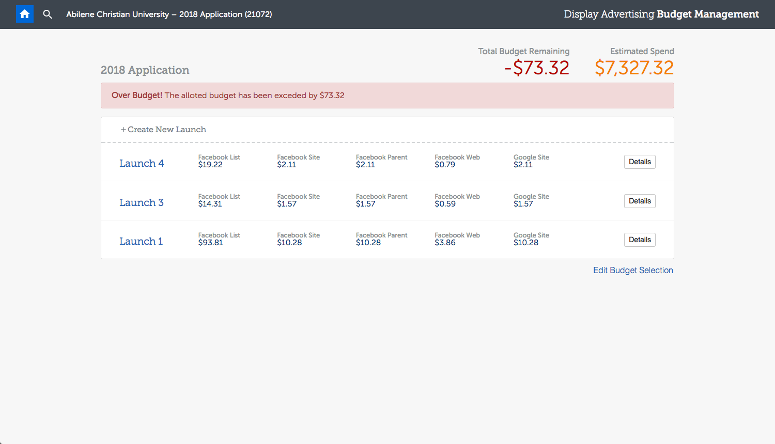775x444 pixels.
Task: Click the Over Budget alert banner
Action: 387,96
